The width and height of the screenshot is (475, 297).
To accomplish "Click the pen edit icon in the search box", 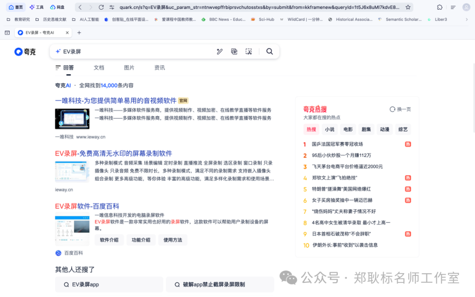I will [x=219, y=51].
